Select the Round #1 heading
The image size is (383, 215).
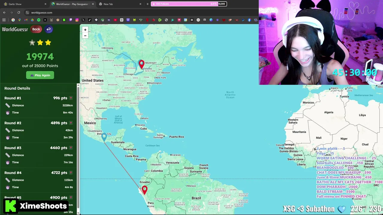(13, 98)
